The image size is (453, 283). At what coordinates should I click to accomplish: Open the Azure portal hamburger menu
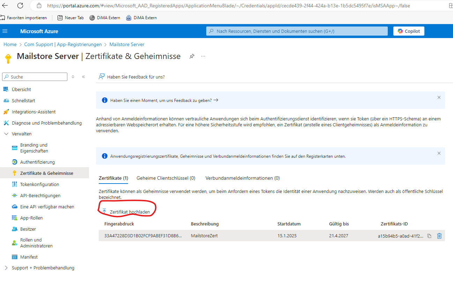click(5, 31)
